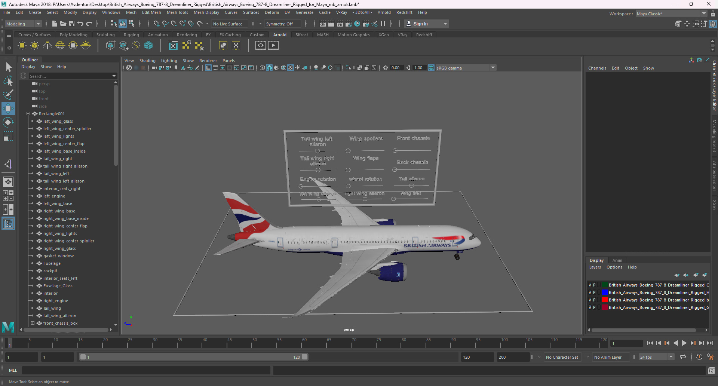Open the 24 fps dropdown
This screenshot has height=386, width=718.
pyautogui.click(x=656, y=357)
